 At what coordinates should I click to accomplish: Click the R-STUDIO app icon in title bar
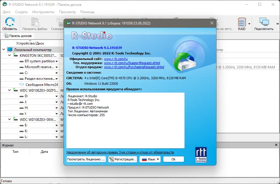click(x=5, y=4)
